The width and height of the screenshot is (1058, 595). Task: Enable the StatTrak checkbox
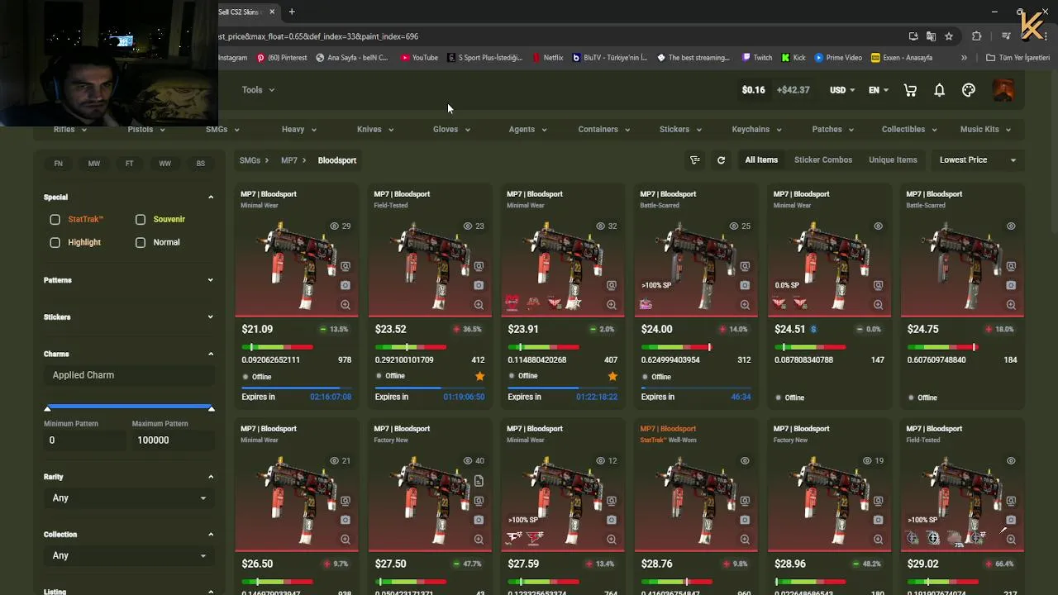click(x=55, y=220)
